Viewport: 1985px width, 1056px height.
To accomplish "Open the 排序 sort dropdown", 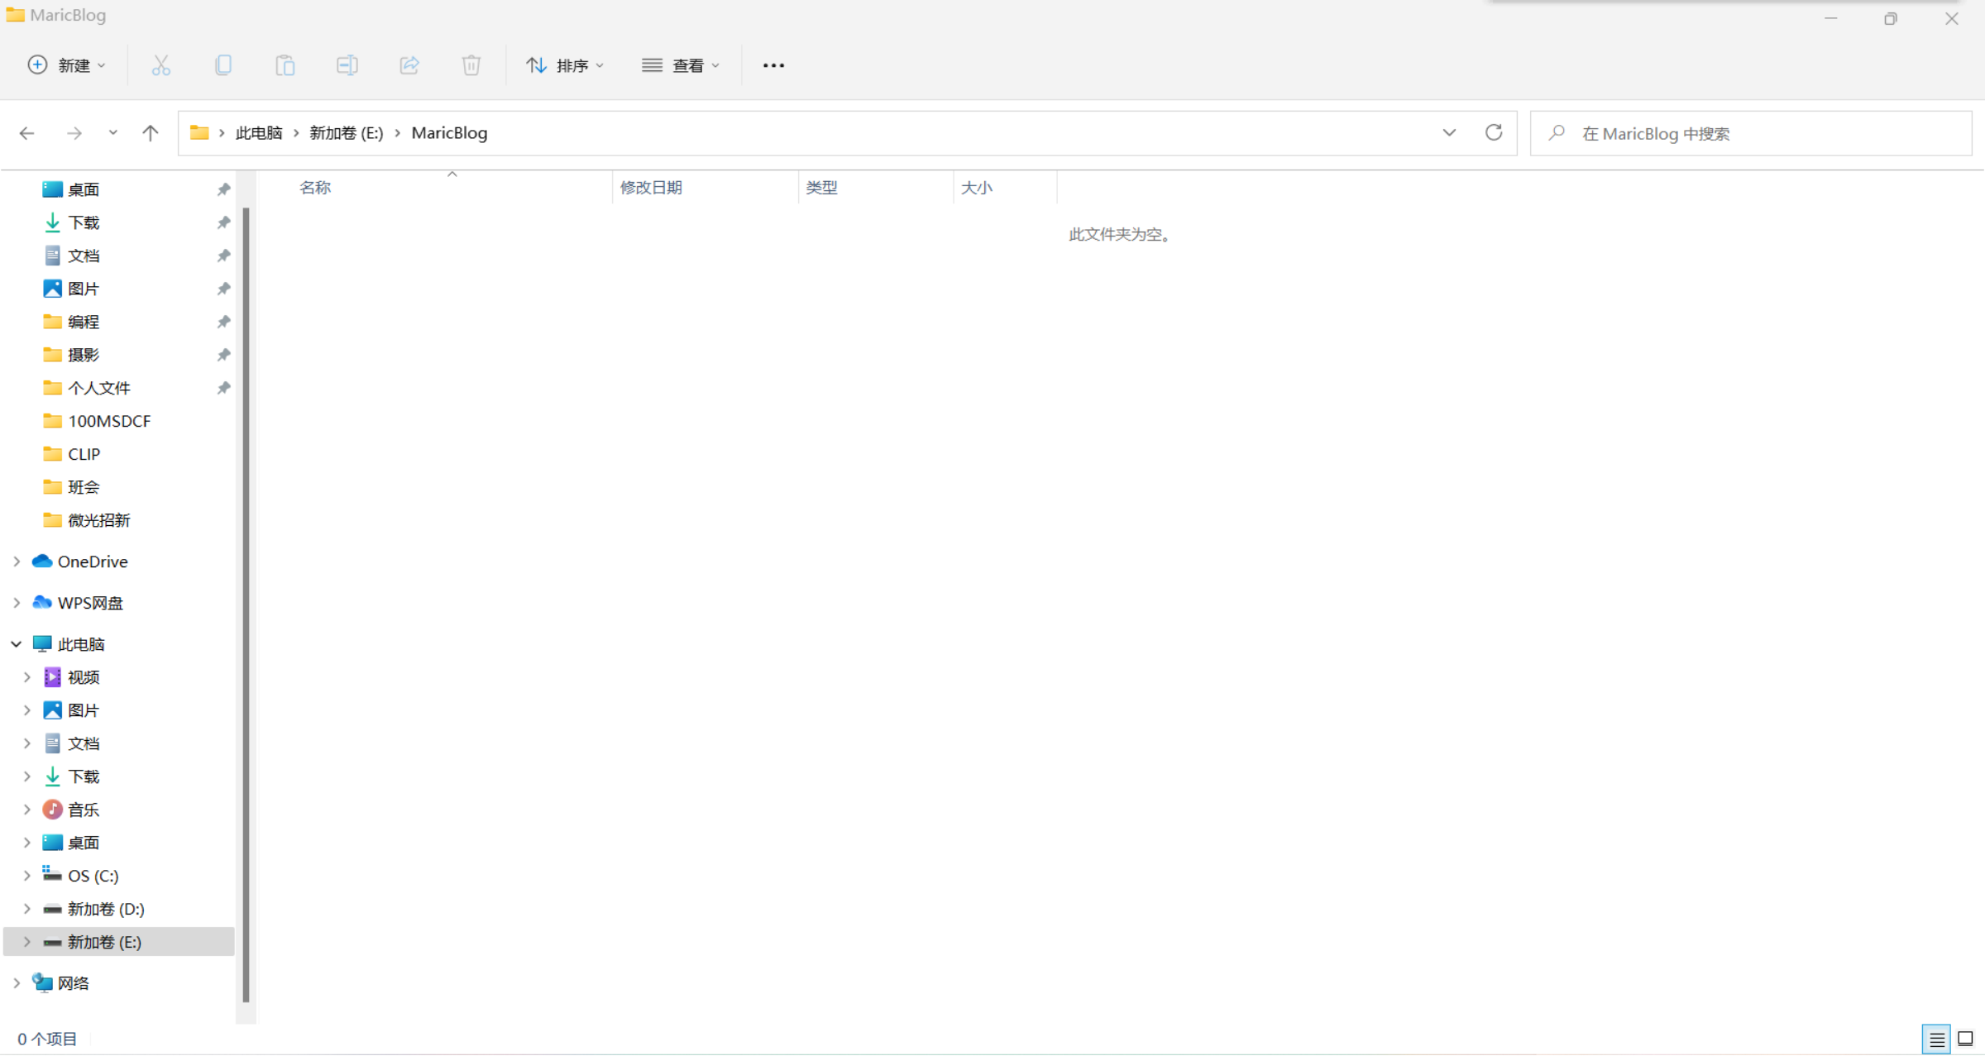I will pos(565,65).
